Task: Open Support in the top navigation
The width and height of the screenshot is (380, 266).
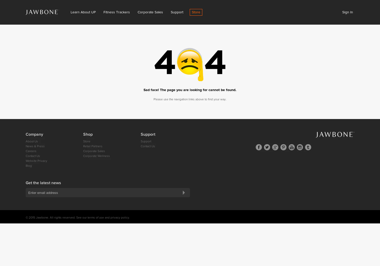Action: [177, 12]
